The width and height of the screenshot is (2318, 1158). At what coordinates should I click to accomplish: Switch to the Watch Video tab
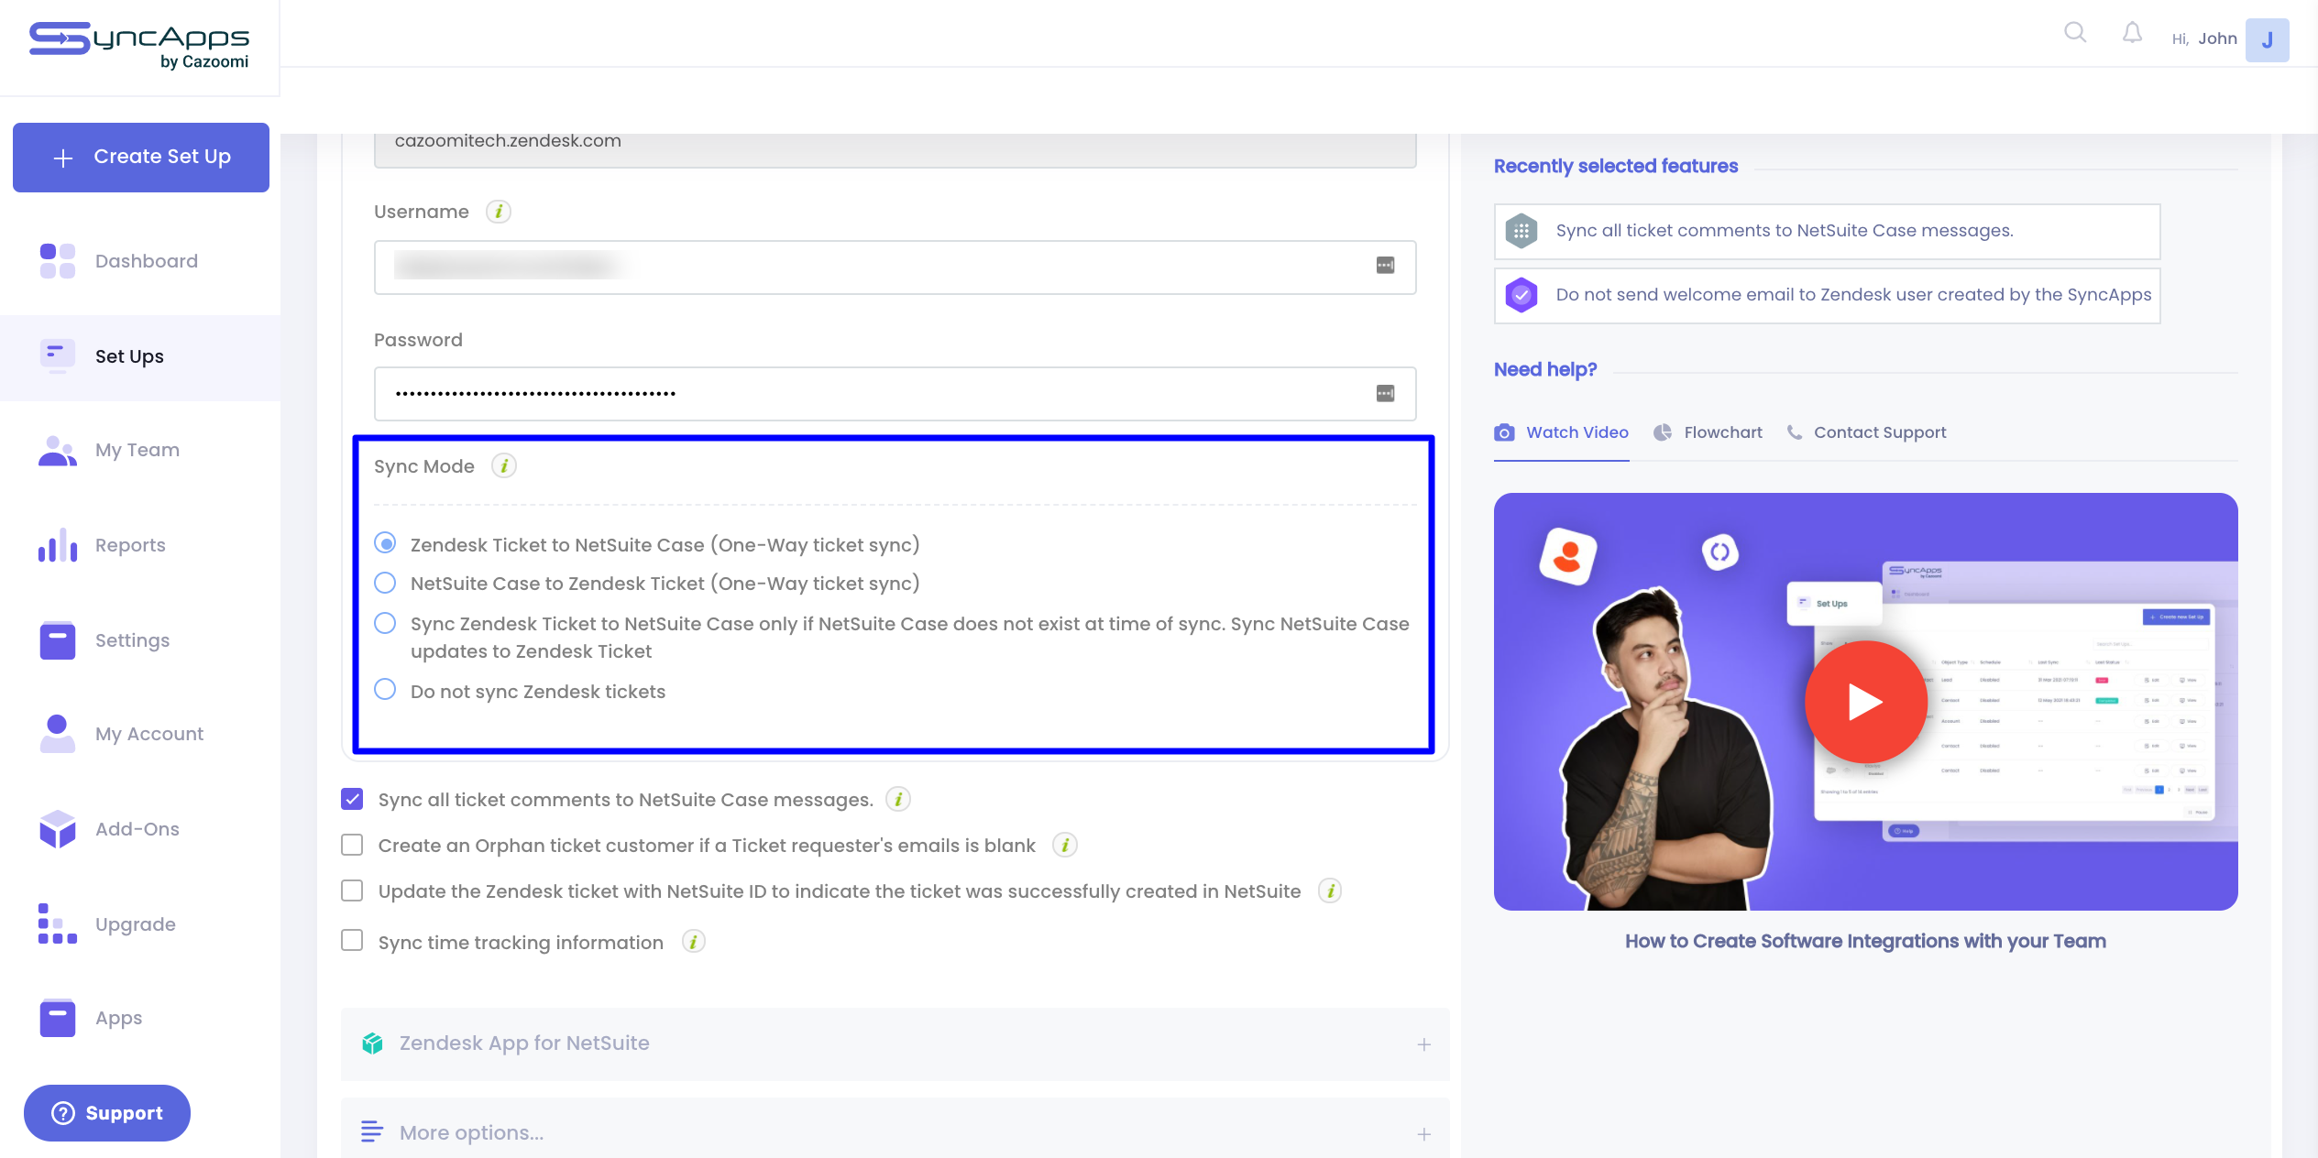[1562, 432]
